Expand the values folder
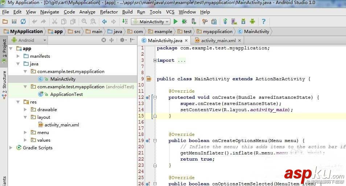This screenshot has width=346, height=186. pos(25,140)
